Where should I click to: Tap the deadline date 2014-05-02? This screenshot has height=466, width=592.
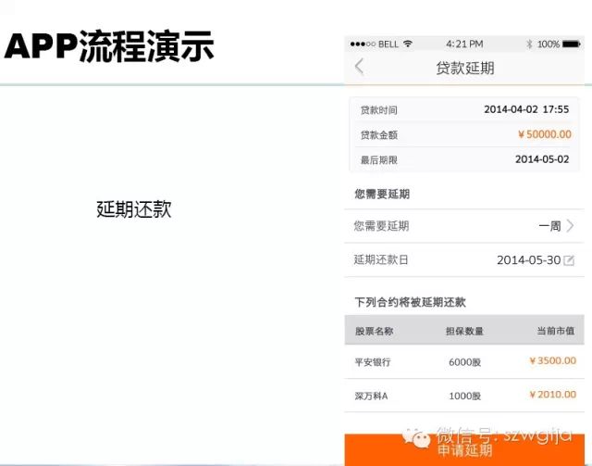[x=542, y=159]
